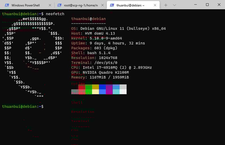Switch to the root@xcp-ng-1 tab

coord(80,5)
